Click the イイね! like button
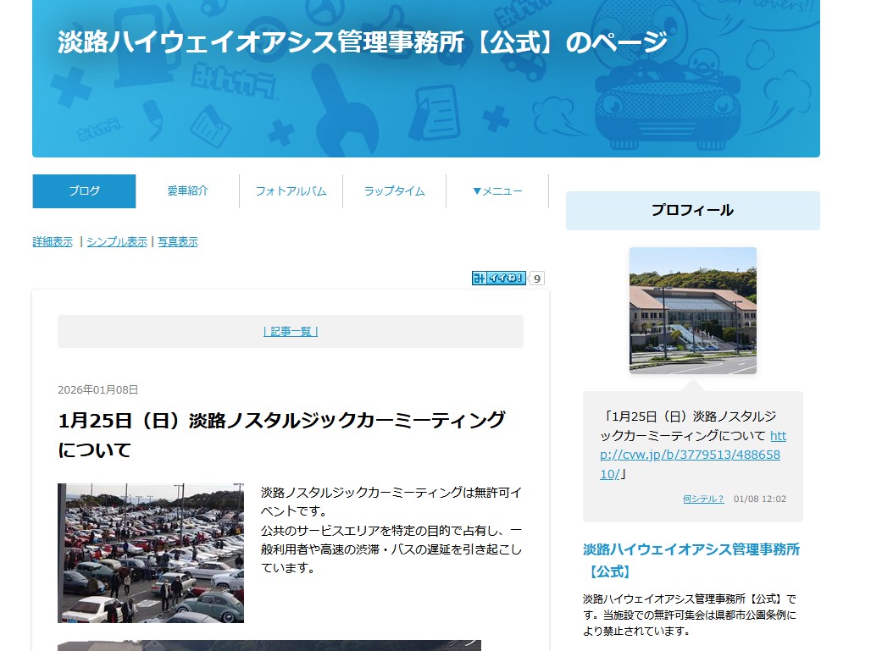 coord(499,278)
